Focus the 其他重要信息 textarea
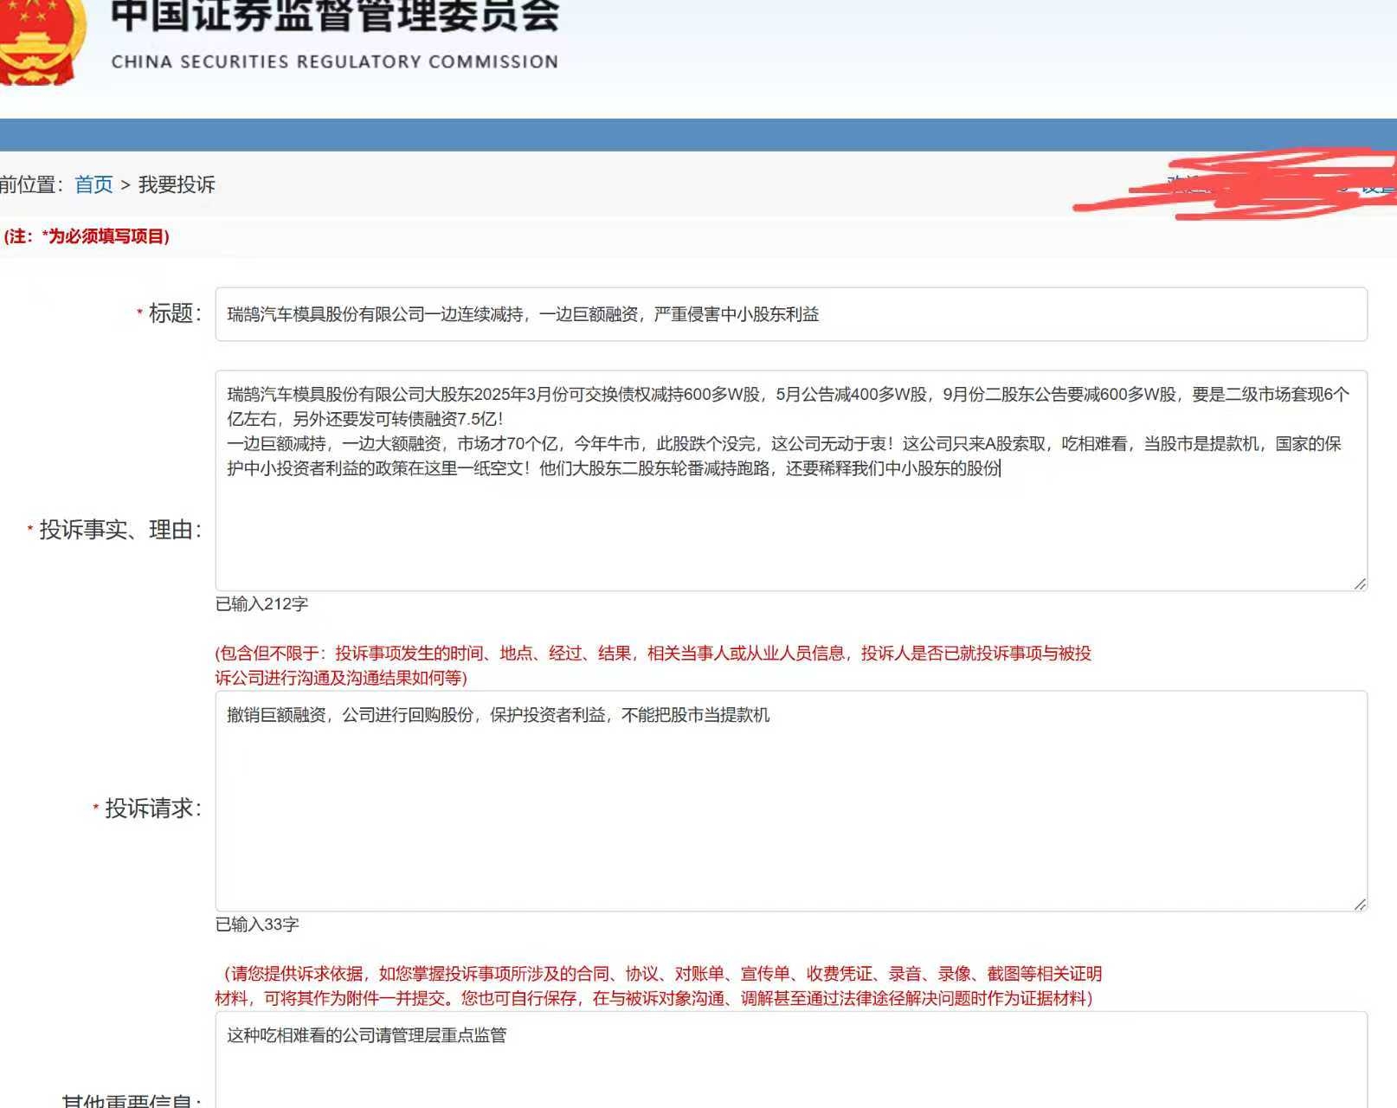Viewport: 1397px width, 1108px height. click(791, 1060)
